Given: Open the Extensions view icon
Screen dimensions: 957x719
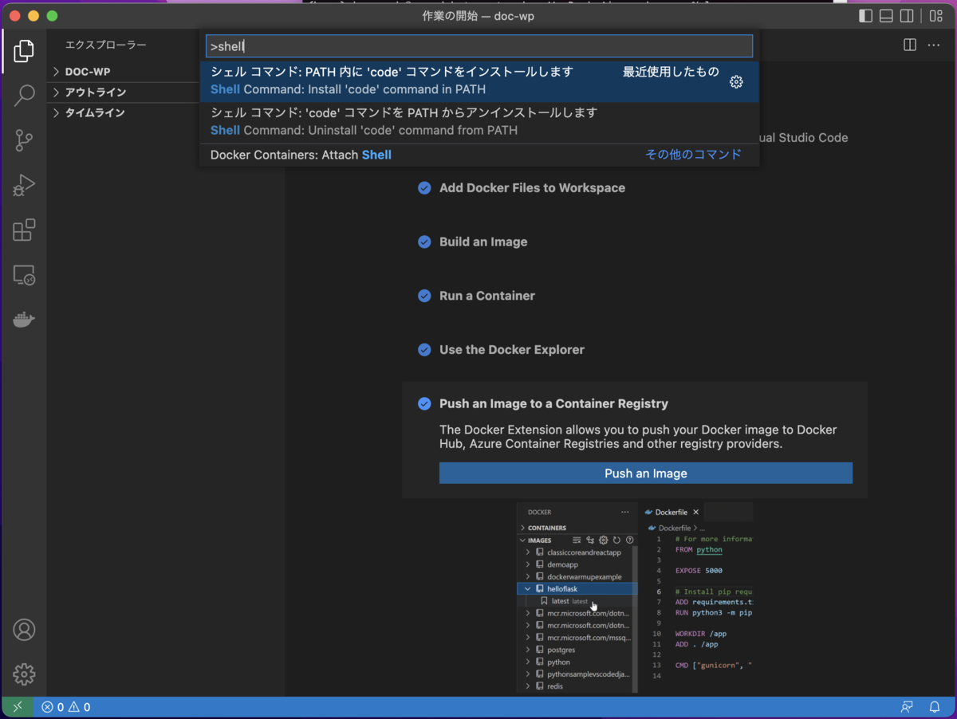Looking at the screenshot, I should [24, 230].
